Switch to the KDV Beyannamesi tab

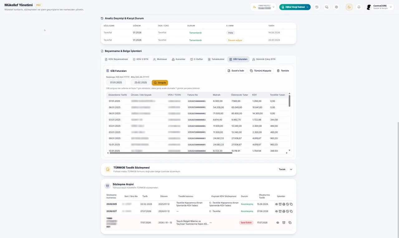pos(116,59)
